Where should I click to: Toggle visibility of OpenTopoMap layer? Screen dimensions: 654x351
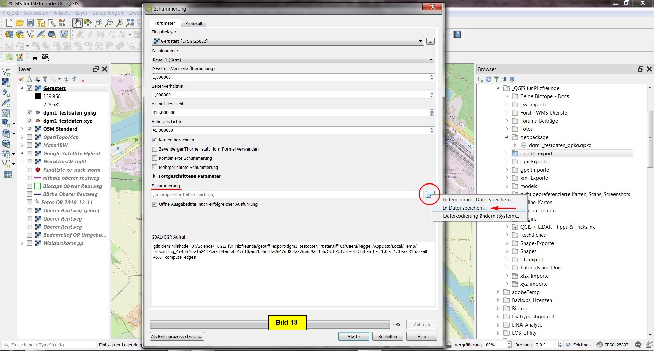pos(30,137)
